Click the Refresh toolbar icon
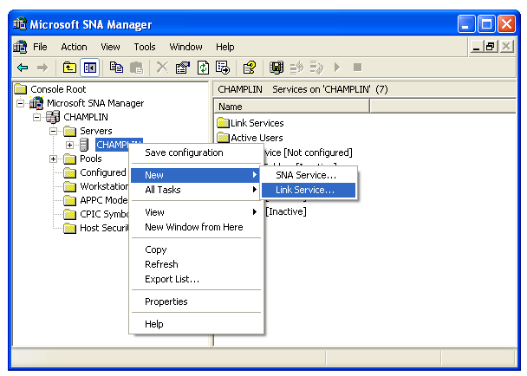The width and height of the screenshot is (527, 376). [203, 68]
